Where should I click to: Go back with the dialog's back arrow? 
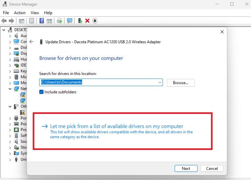coord(31,42)
